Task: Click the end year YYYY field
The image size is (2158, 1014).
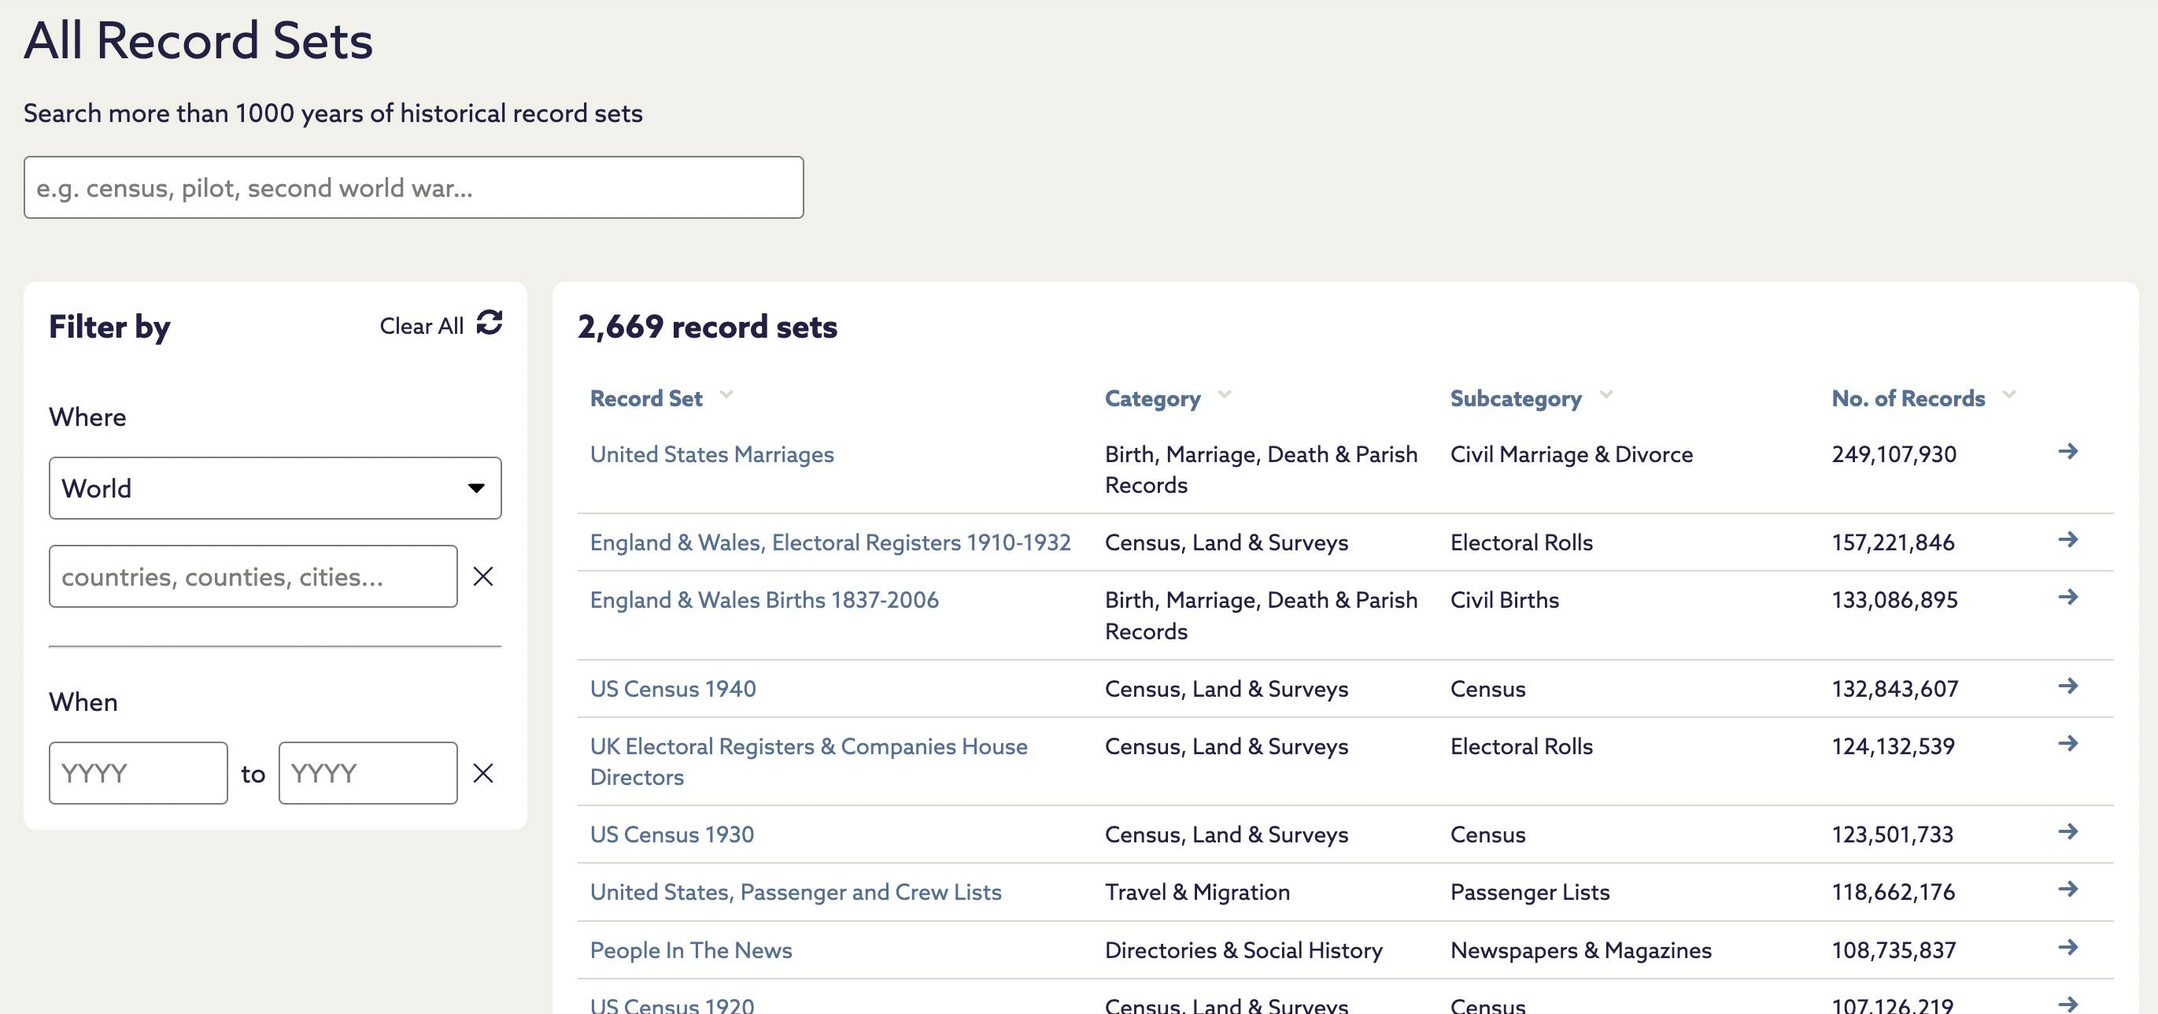Action: tap(368, 772)
